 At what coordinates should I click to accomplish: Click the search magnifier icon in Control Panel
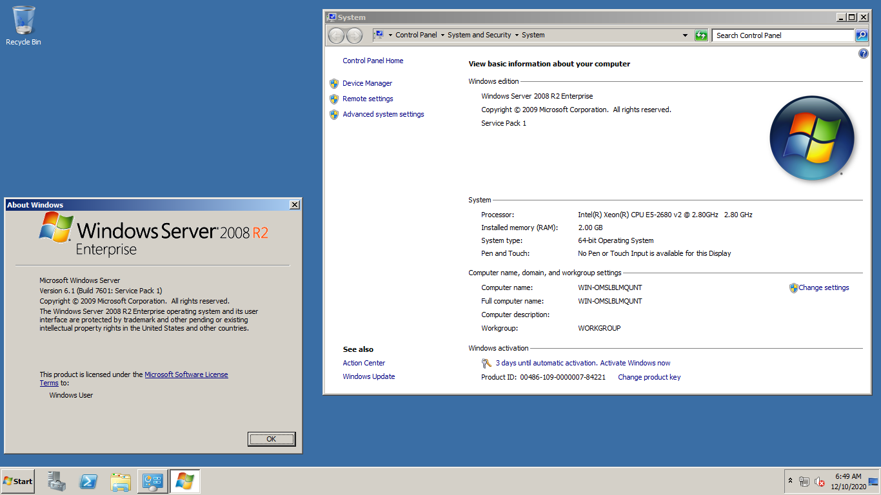pos(862,35)
